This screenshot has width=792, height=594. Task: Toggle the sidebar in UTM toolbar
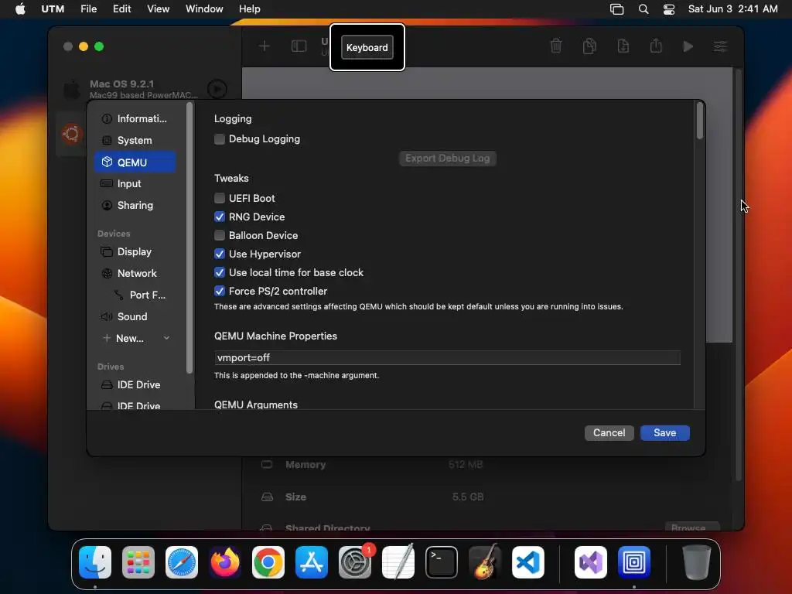299,46
